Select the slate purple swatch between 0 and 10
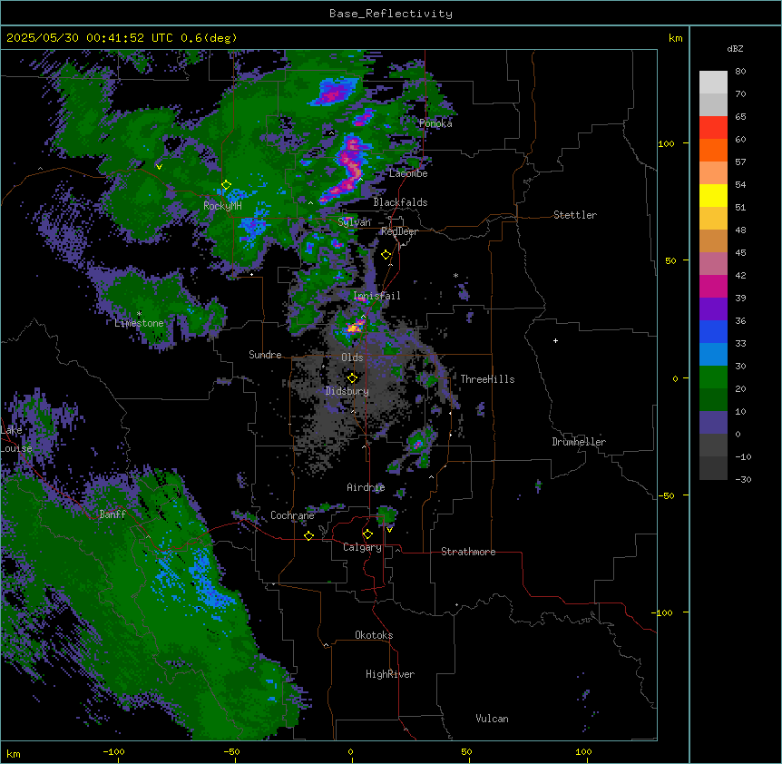 pyautogui.click(x=713, y=423)
